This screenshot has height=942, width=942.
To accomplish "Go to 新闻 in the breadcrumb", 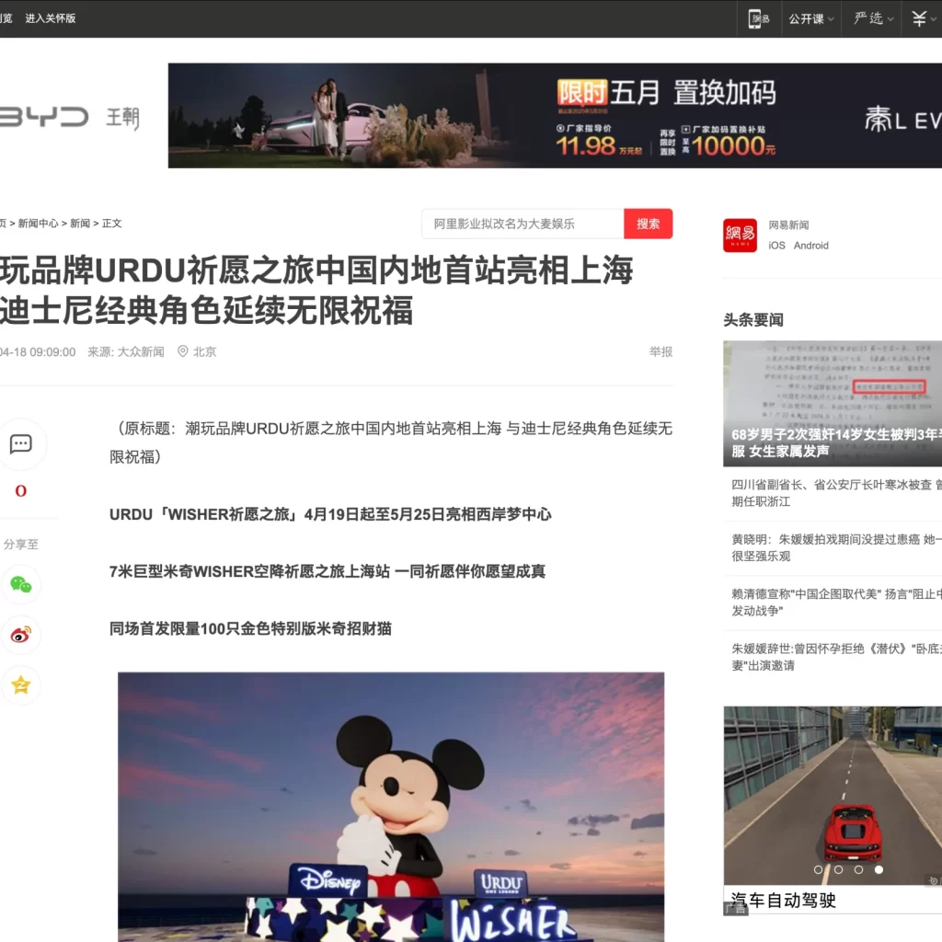I will tap(80, 224).
